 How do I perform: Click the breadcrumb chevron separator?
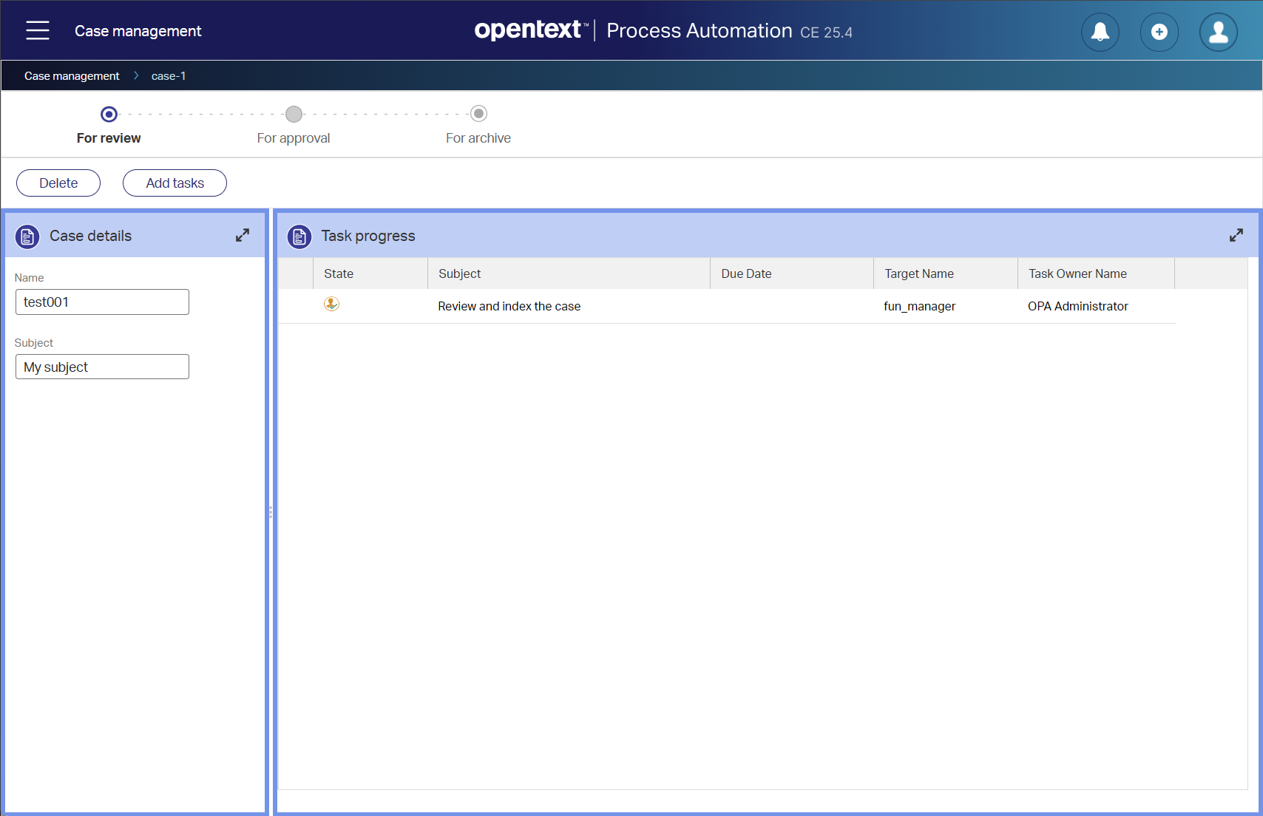(x=136, y=76)
